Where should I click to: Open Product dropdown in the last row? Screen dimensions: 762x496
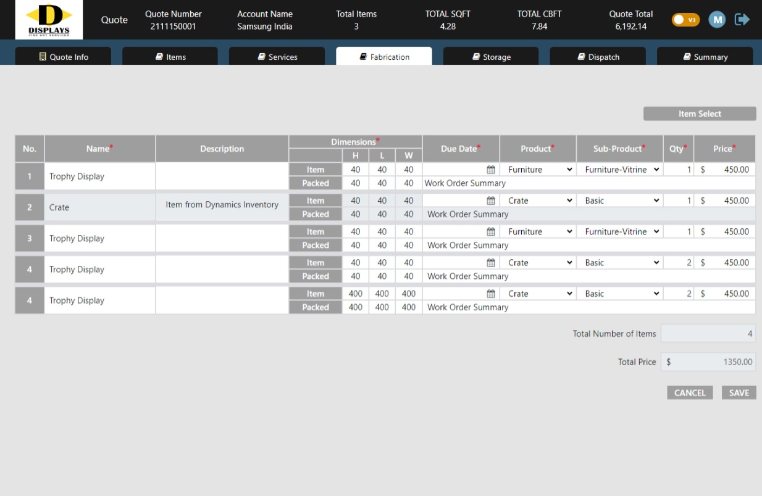click(x=538, y=294)
